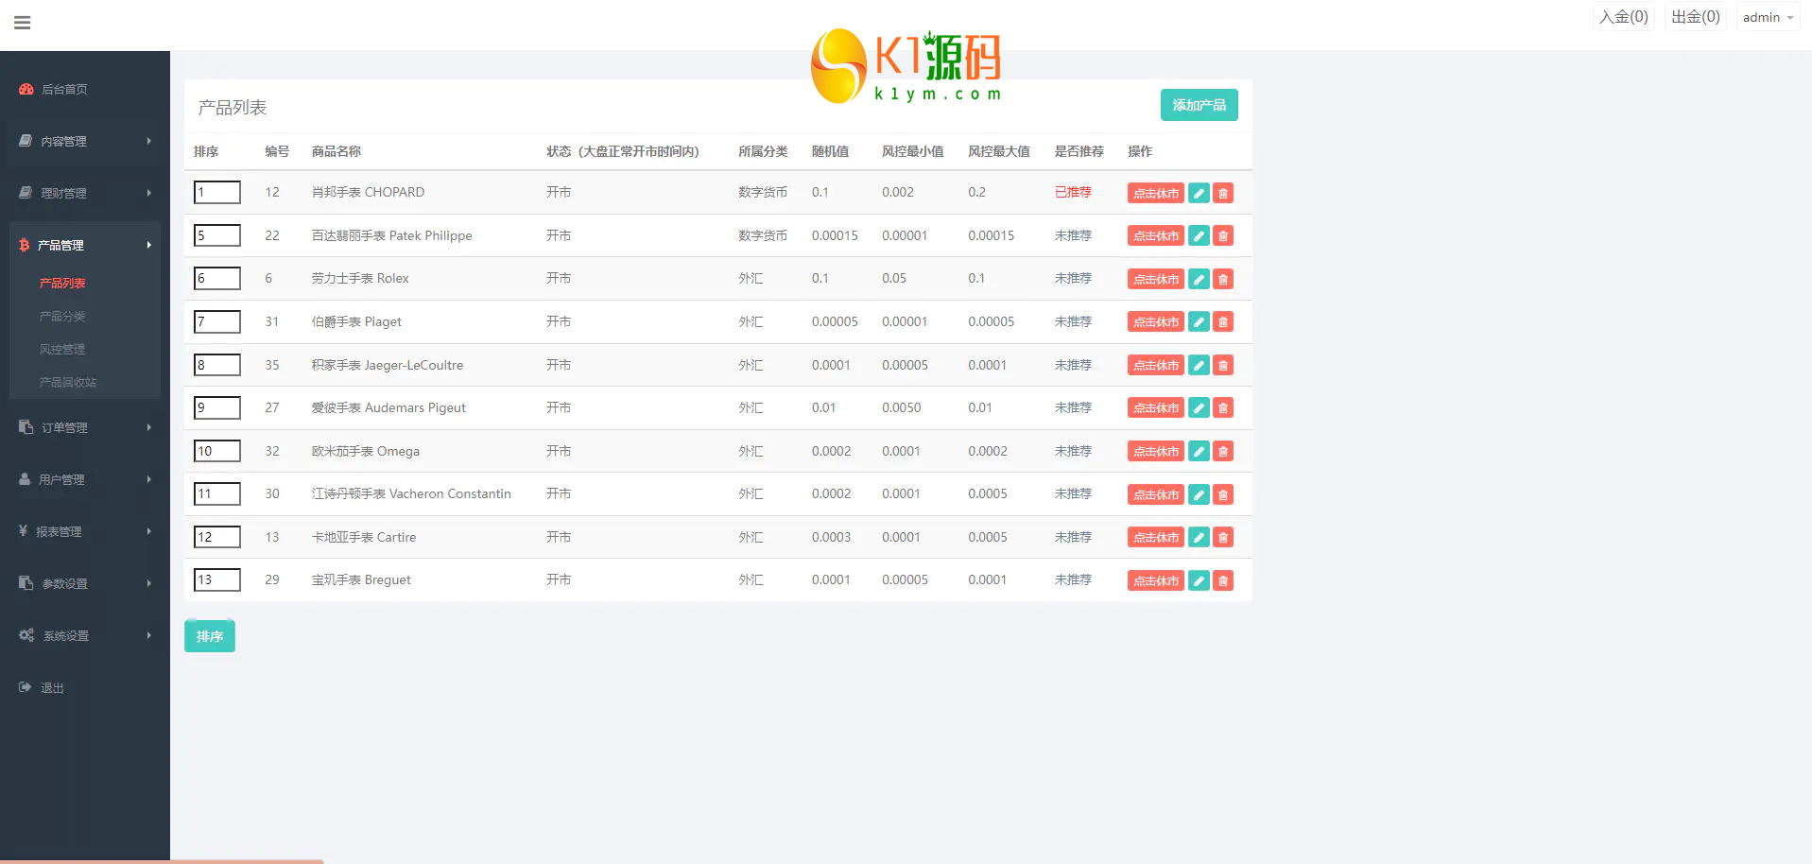Delete the 劳力士手表 Rolex product
Viewport: 1812px width, 864px height.
(1223, 279)
